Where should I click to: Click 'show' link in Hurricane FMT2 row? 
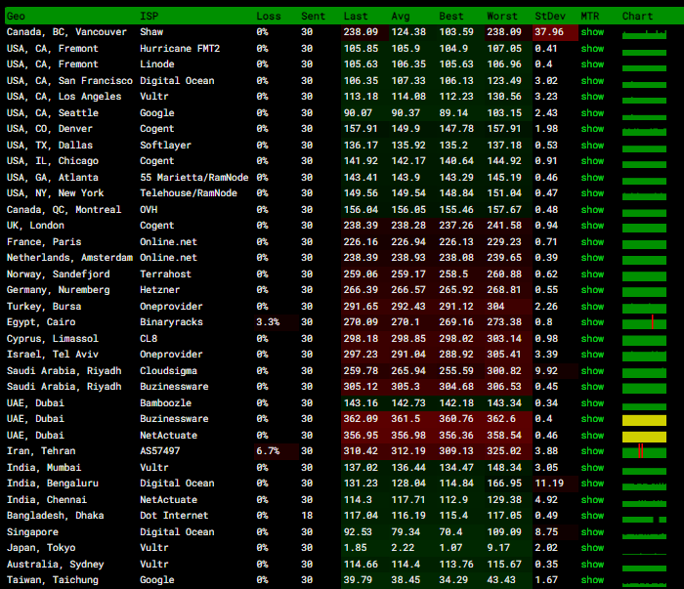[592, 49]
